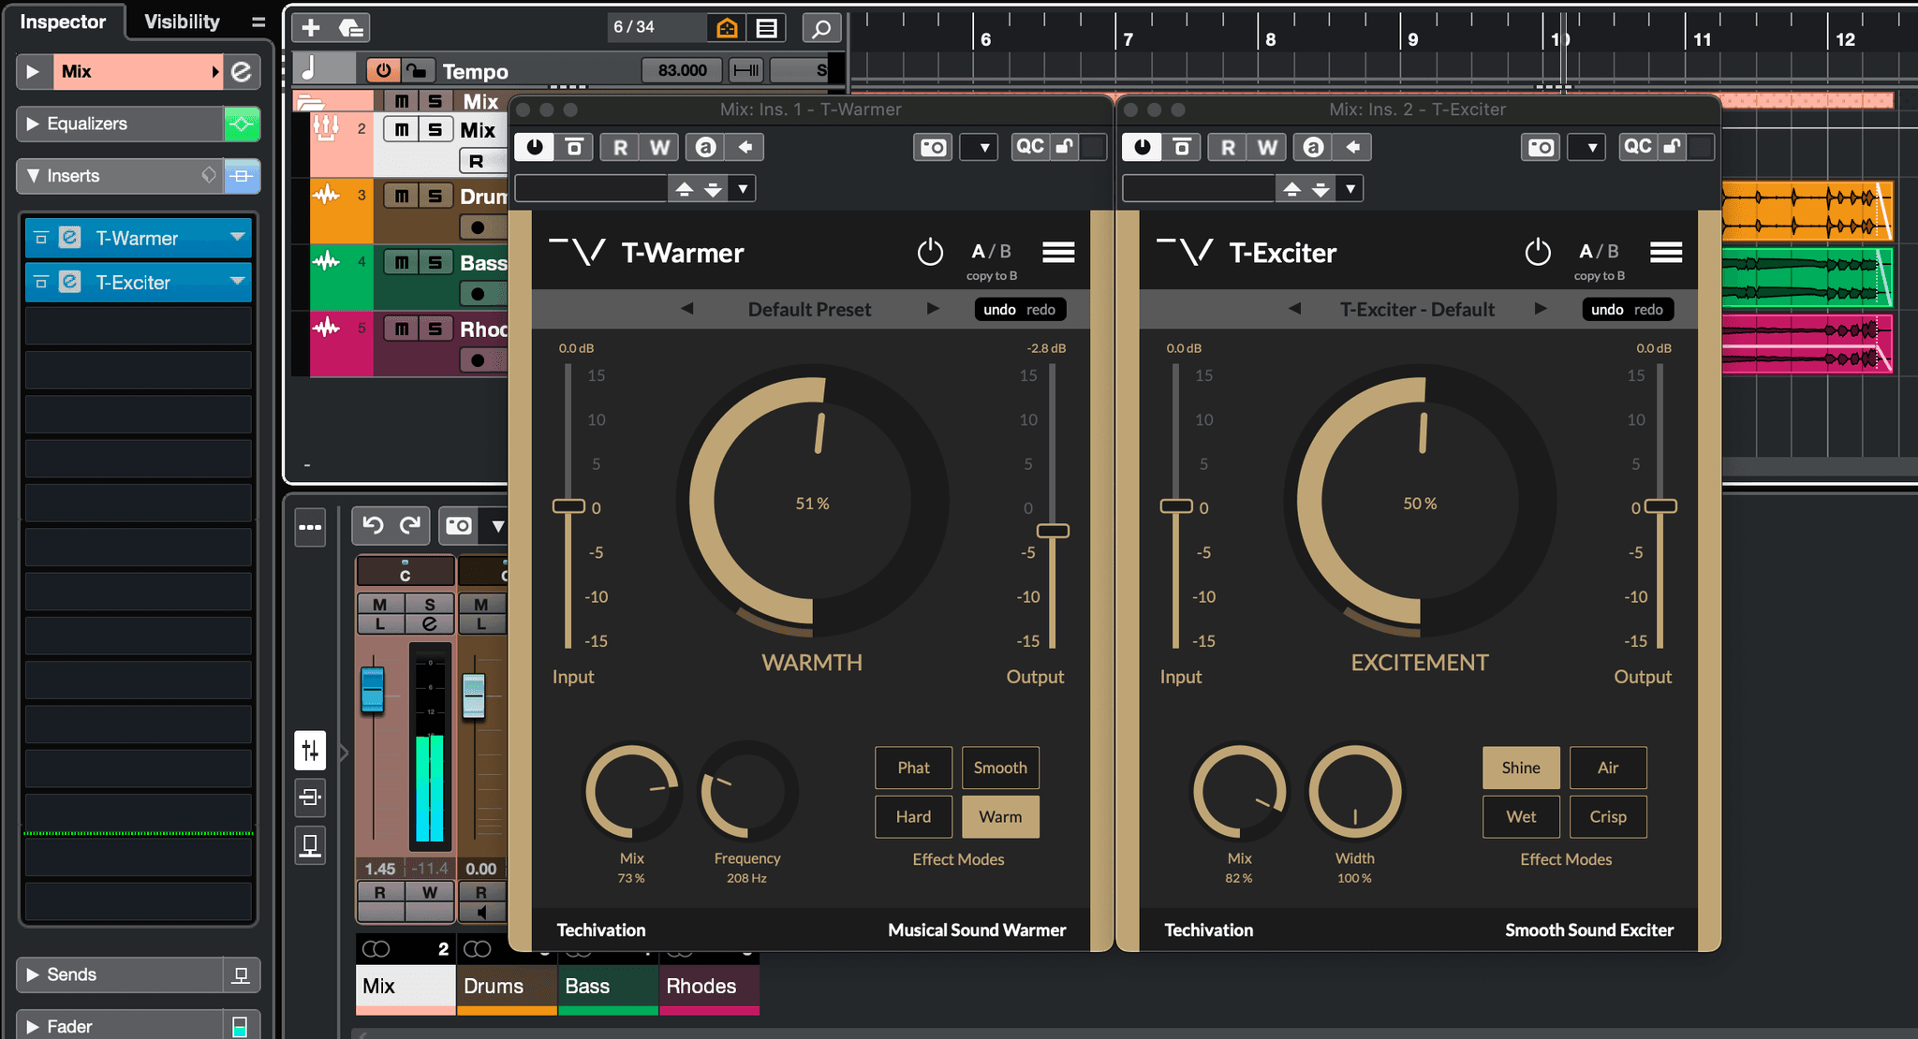Viewport: 1918px width, 1039px height.
Task: Collapse the T-Exciter insert slot disclosure arrow
Action: click(x=237, y=282)
